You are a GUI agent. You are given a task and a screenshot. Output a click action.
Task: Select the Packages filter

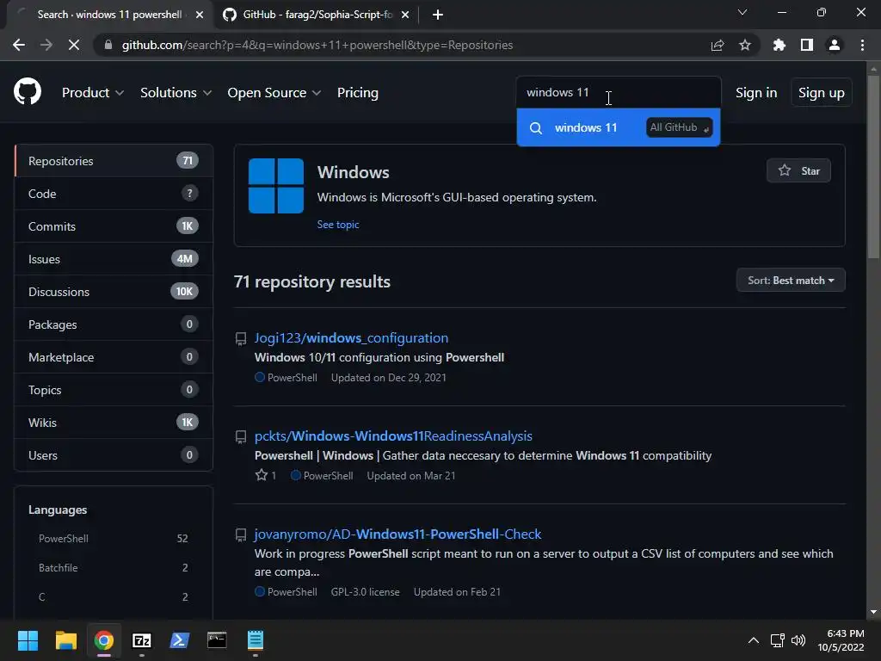(114, 324)
